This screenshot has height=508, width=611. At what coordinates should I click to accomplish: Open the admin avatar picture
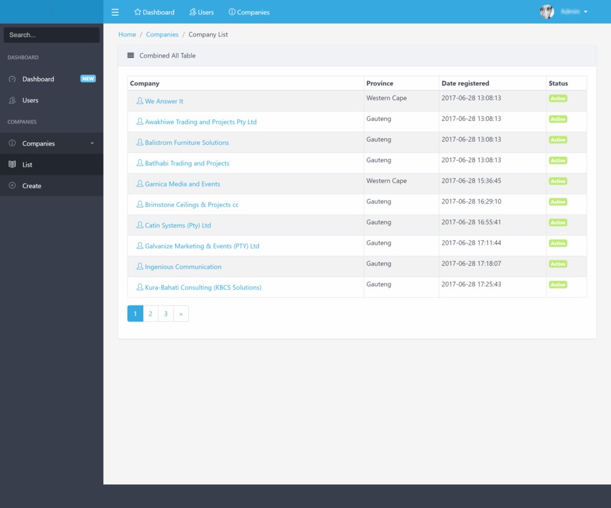click(x=547, y=12)
